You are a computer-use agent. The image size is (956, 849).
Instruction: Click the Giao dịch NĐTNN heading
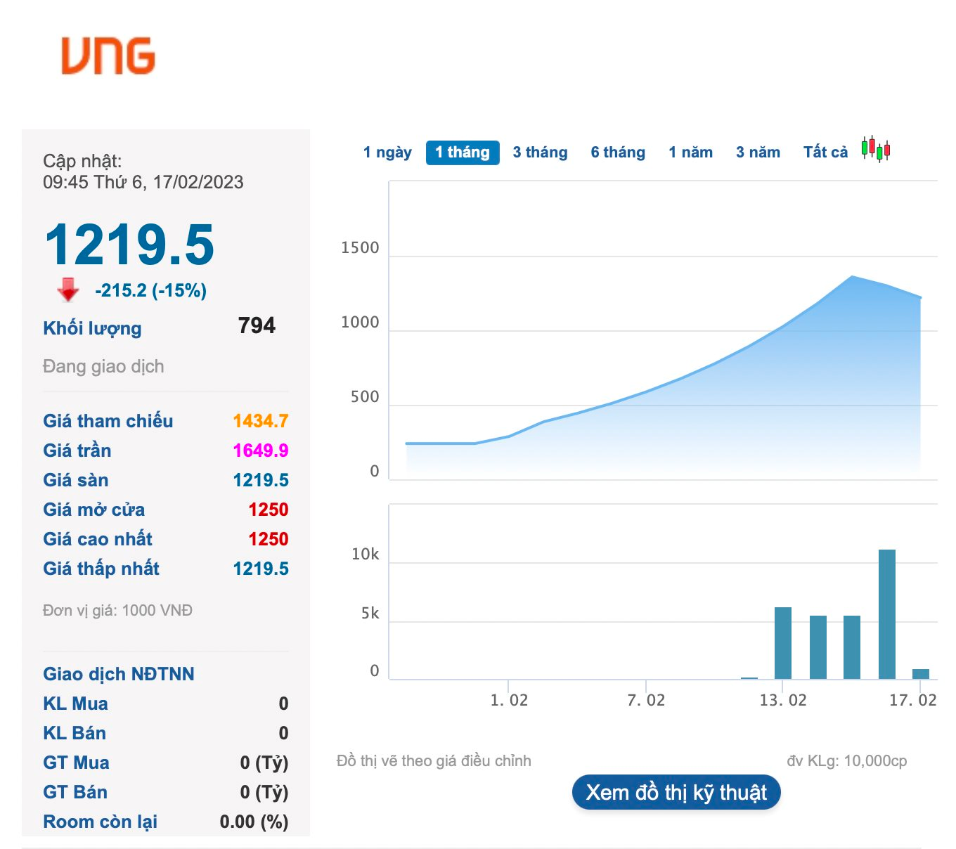click(119, 674)
